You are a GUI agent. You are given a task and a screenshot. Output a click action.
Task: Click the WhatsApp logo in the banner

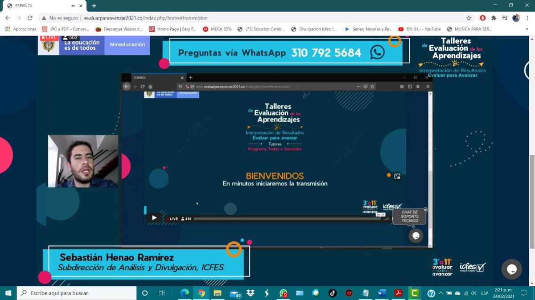click(x=377, y=52)
